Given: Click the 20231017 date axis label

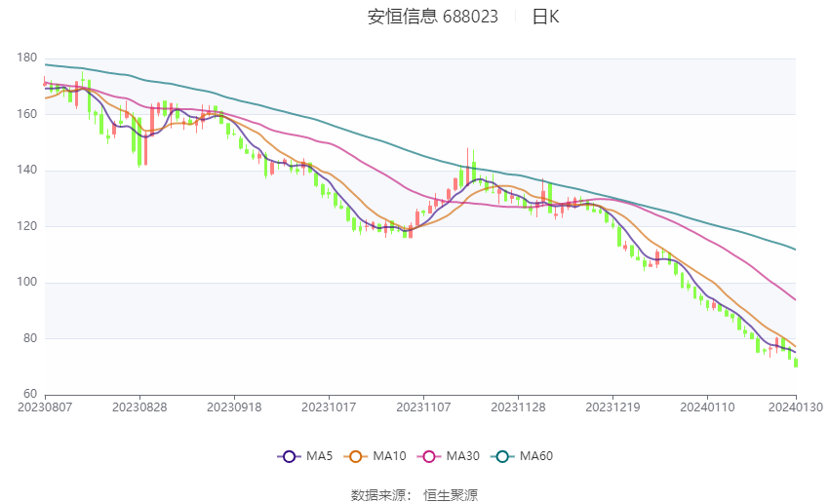Looking at the screenshot, I should pyautogui.click(x=329, y=407).
